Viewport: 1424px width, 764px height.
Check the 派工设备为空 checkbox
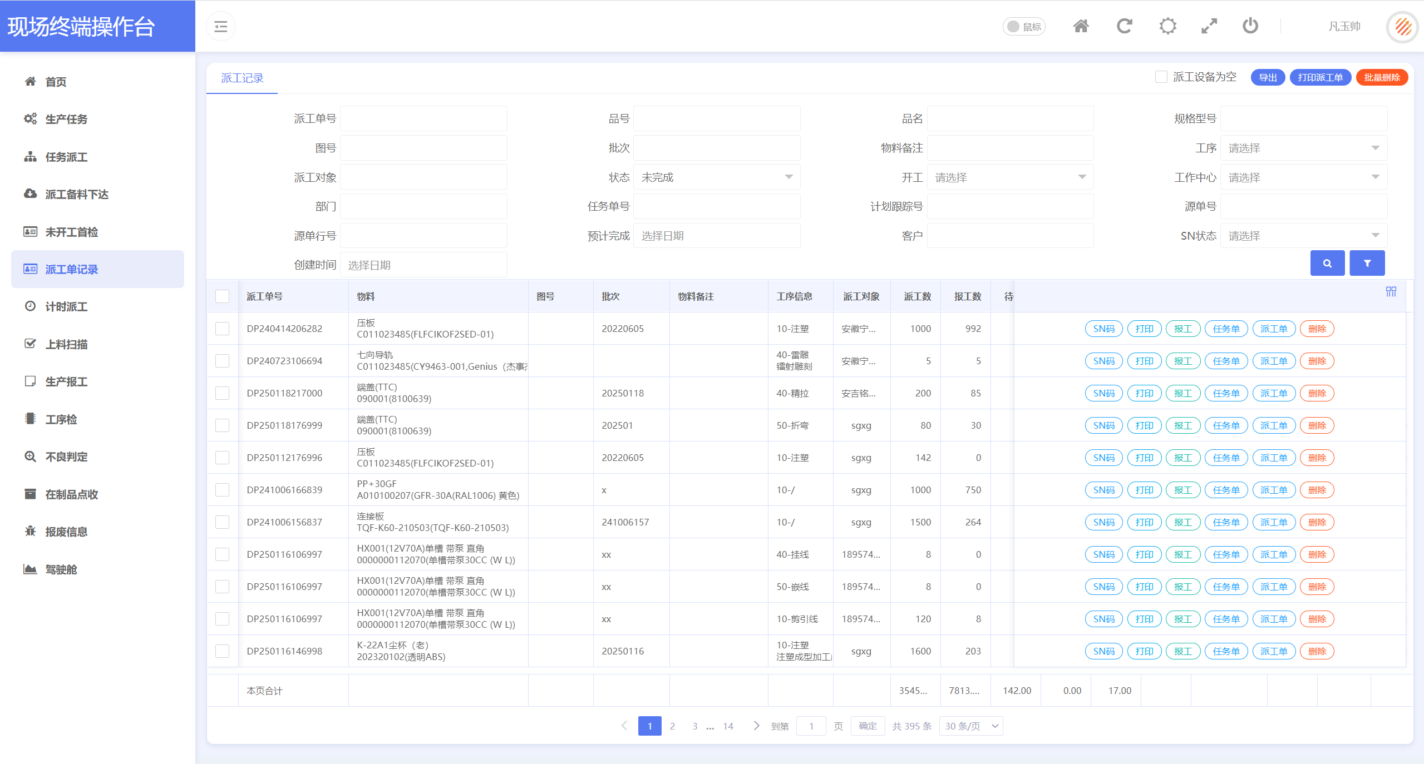point(1161,77)
